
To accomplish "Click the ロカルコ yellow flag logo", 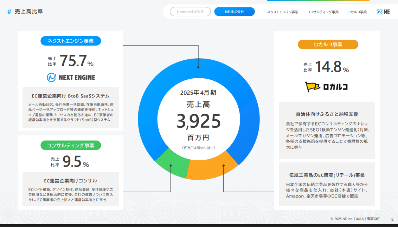I will point(312,87).
